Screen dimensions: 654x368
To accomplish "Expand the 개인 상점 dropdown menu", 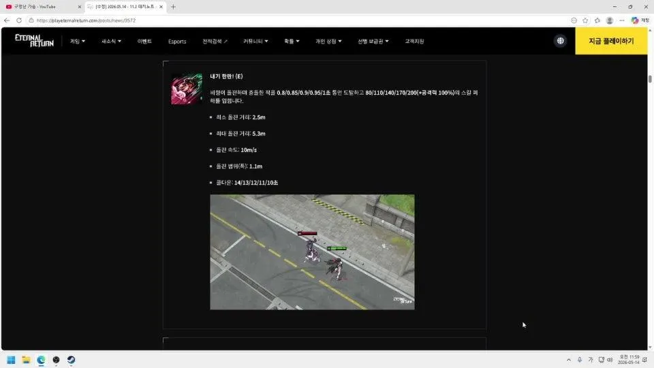I will [328, 42].
